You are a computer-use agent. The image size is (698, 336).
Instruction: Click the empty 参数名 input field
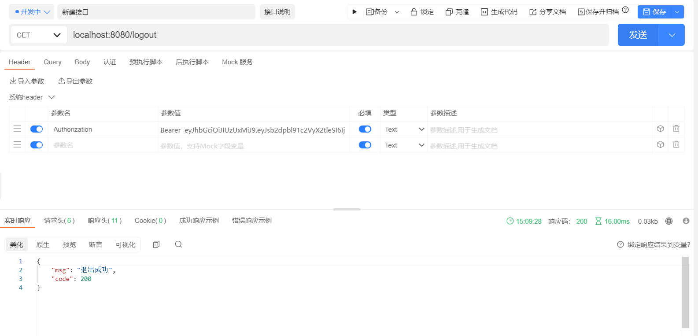(103, 145)
